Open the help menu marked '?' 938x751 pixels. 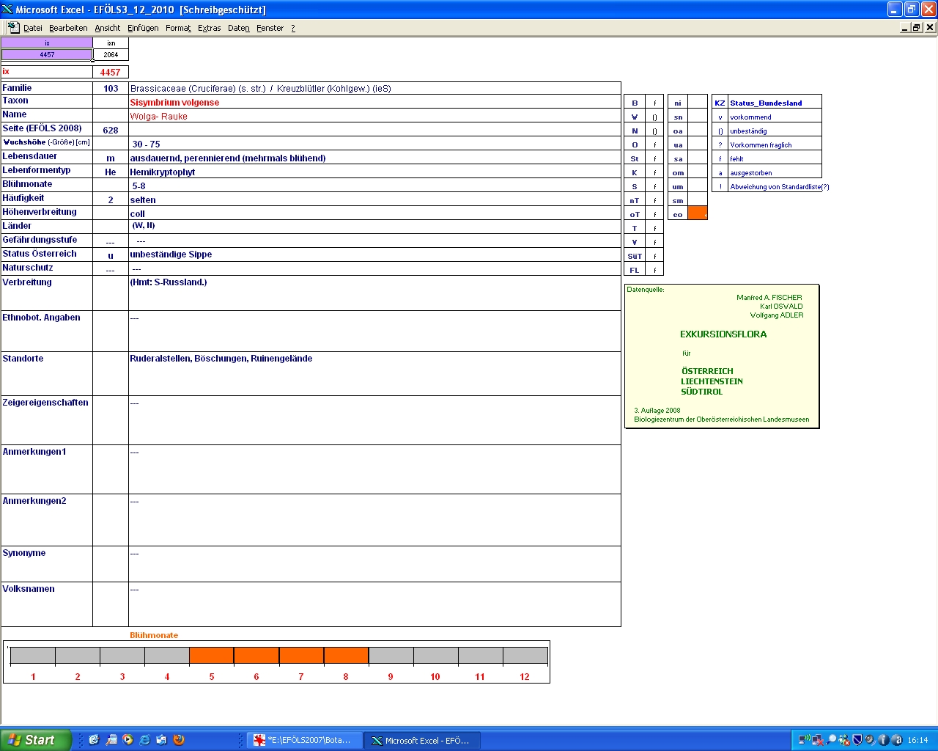pos(293,28)
